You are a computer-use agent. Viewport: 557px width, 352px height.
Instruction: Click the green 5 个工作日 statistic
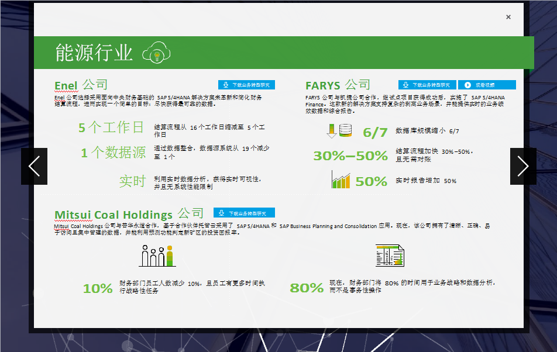click(x=111, y=127)
